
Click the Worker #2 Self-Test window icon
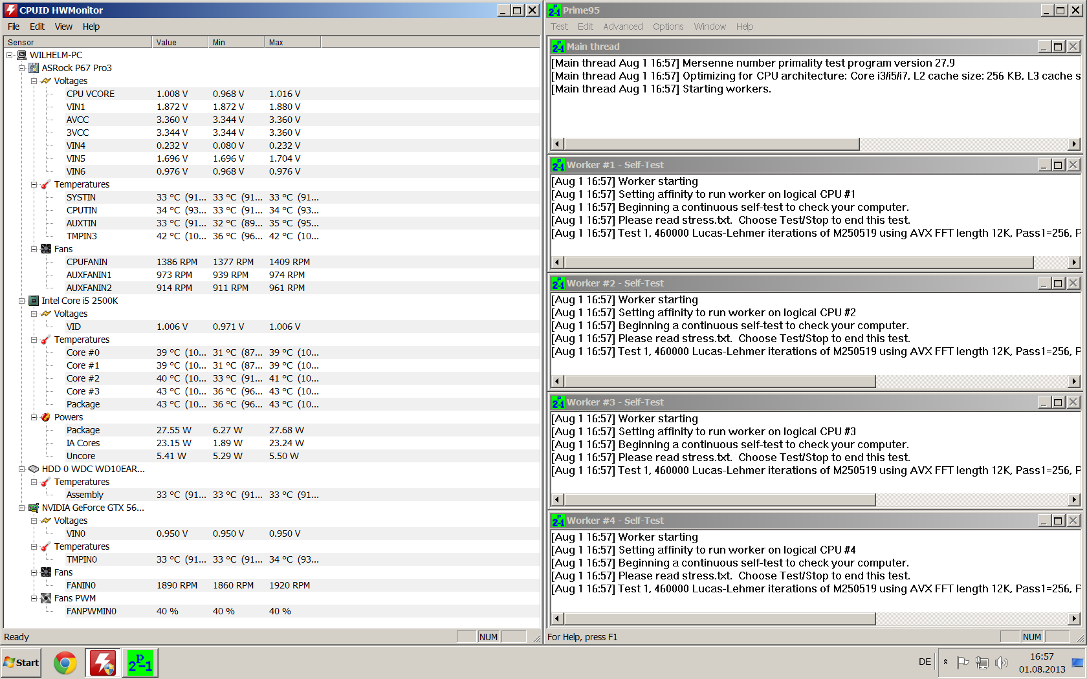[x=558, y=283]
